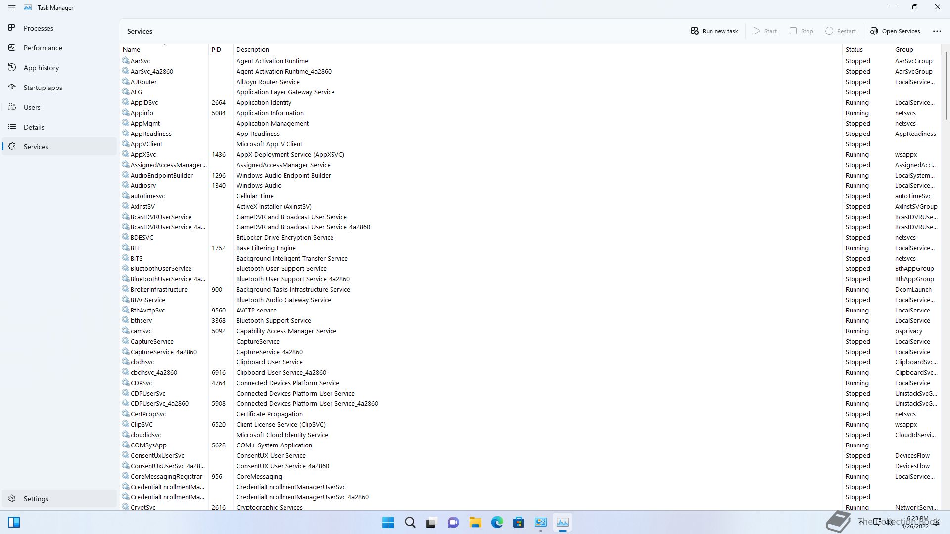This screenshot has width=950, height=534.
Task: Select the CertPropSvc service
Action: [530, 414]
